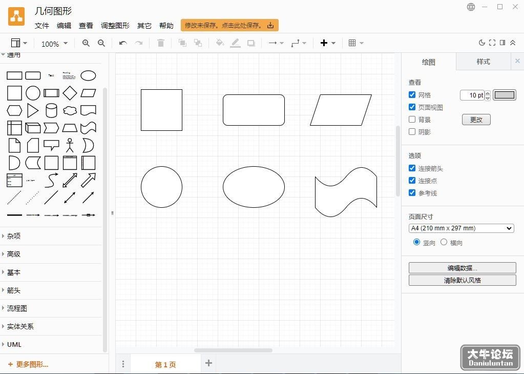Screen dimensions: 524x374
Task: Toggle dark mode with the moon icon
Action: (x=481, y=43)
